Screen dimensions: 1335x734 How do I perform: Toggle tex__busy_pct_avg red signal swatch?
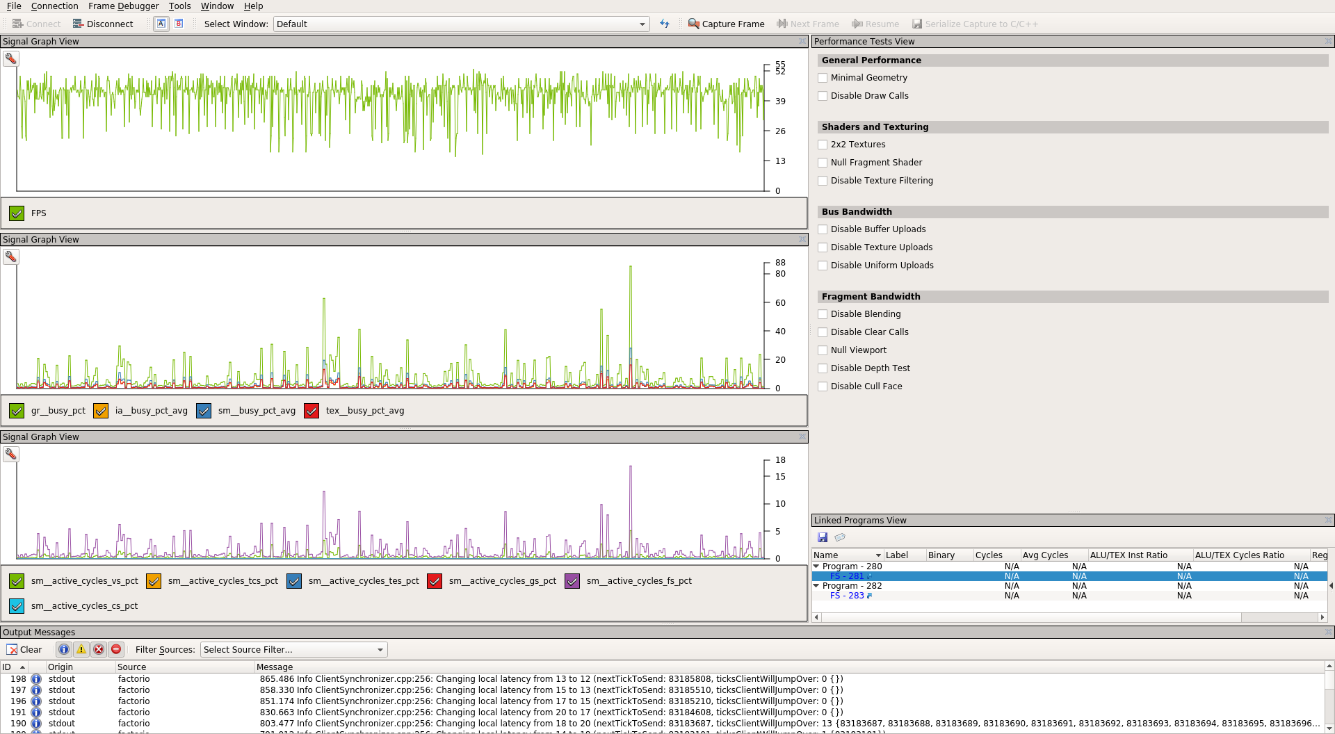tap(311, 411)
